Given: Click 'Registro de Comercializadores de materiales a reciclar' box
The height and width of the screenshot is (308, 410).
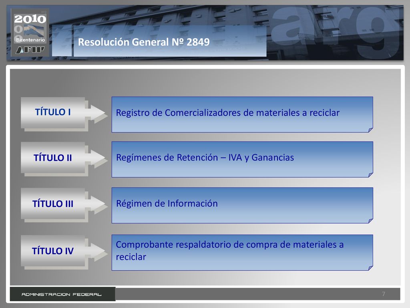Looking at the screenshot, I should pos(242,114).
